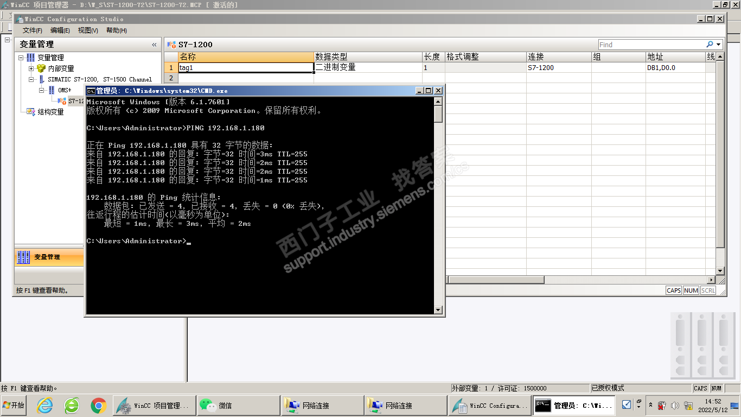Screen dimensions: 741x417
Task: Select the DB1,D0.0 address cell
Action: (675, 68)
